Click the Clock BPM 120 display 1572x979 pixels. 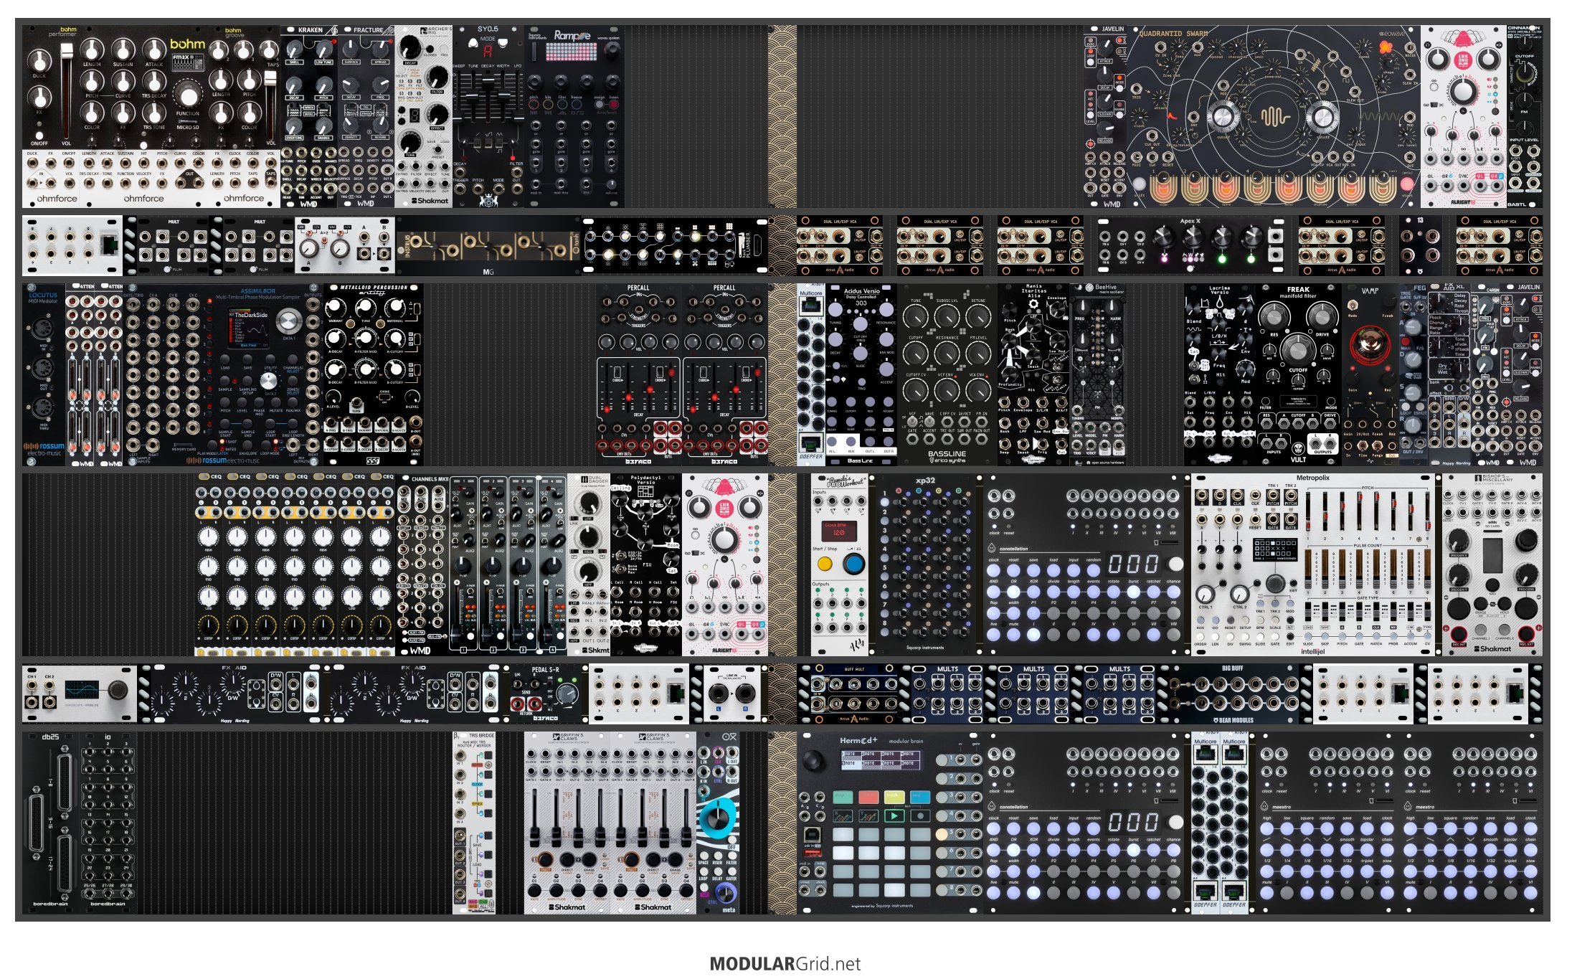(838, 531)
